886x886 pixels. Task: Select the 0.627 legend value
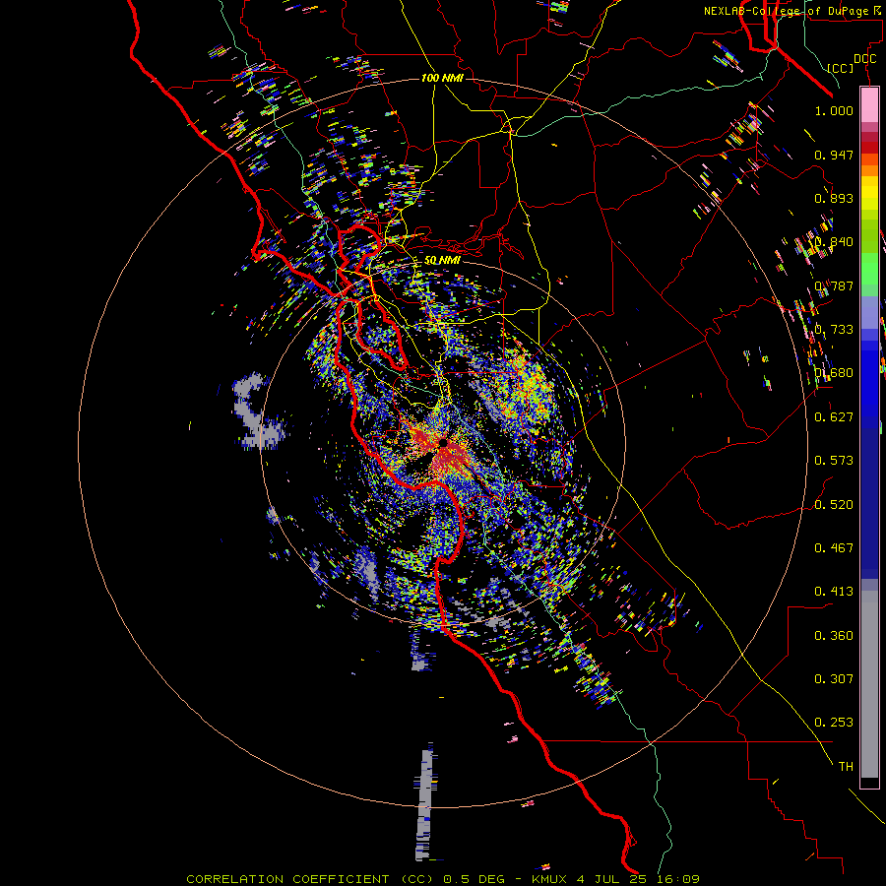(834, 417)
